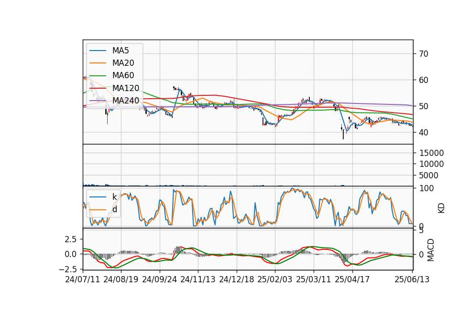Screen dimensions: 459x329
Task: Click the purple MA240 legend line sample
Action: (98, 101)
